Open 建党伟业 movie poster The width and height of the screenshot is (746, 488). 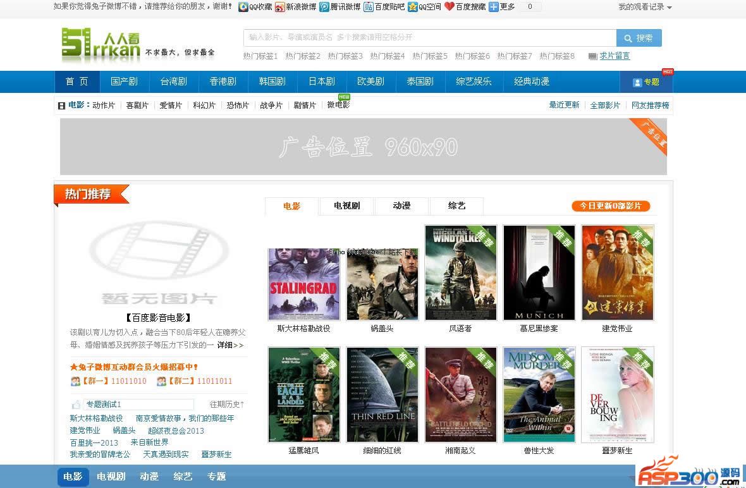click(618, 272)
